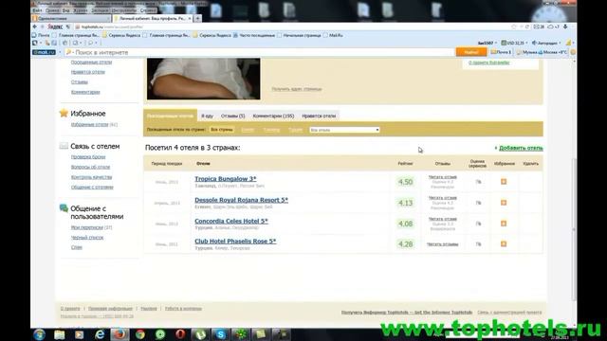
Task: Click the Общение с пользователями chat icon
Action: 64,208
